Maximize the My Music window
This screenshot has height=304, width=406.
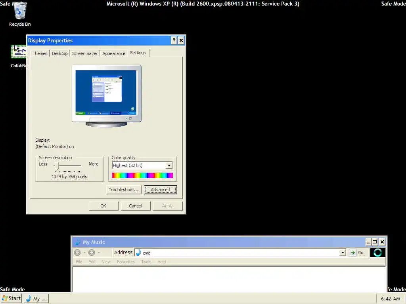(x=375, y=242)
